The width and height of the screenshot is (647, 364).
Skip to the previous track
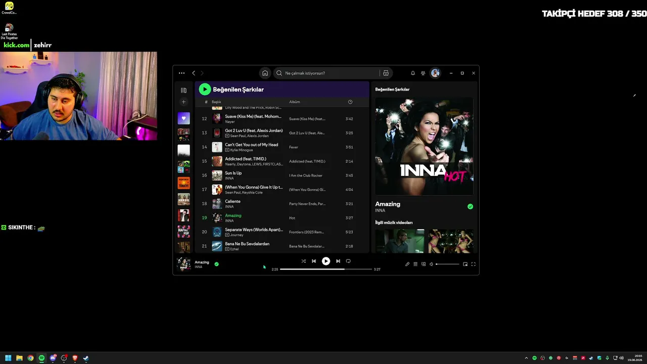click(x=314, y=261)
